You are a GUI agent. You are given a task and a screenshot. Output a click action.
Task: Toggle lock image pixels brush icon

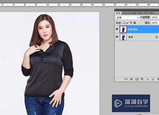(x=128, y=23)
